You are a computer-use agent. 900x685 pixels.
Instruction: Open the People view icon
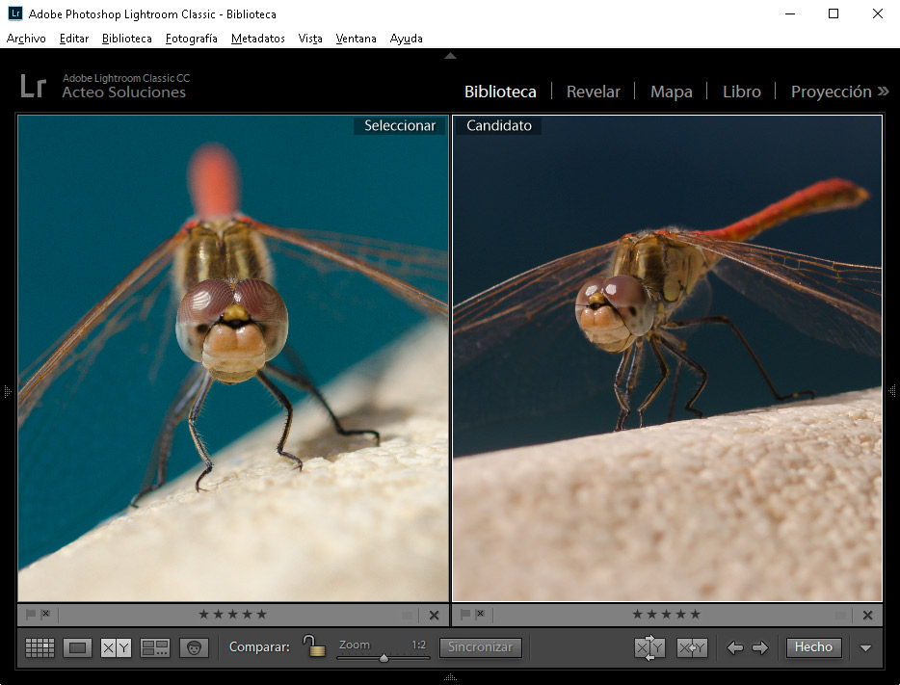194,647
